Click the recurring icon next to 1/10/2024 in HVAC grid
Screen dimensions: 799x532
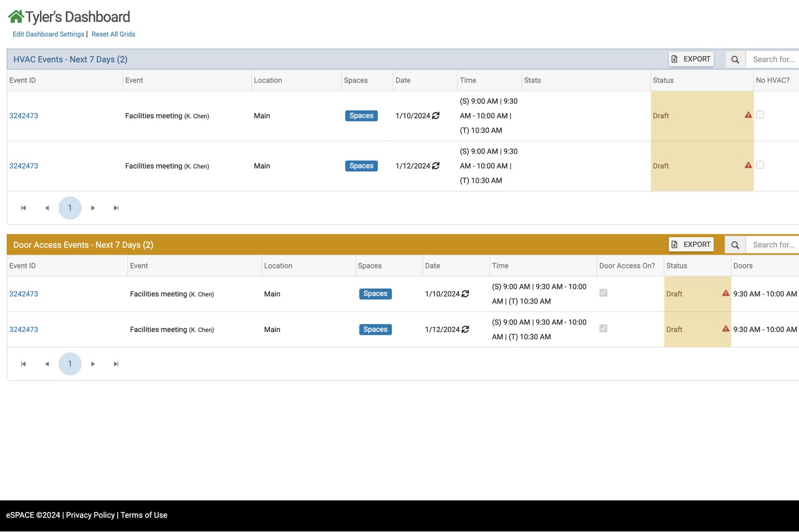[x=436, y=115]
